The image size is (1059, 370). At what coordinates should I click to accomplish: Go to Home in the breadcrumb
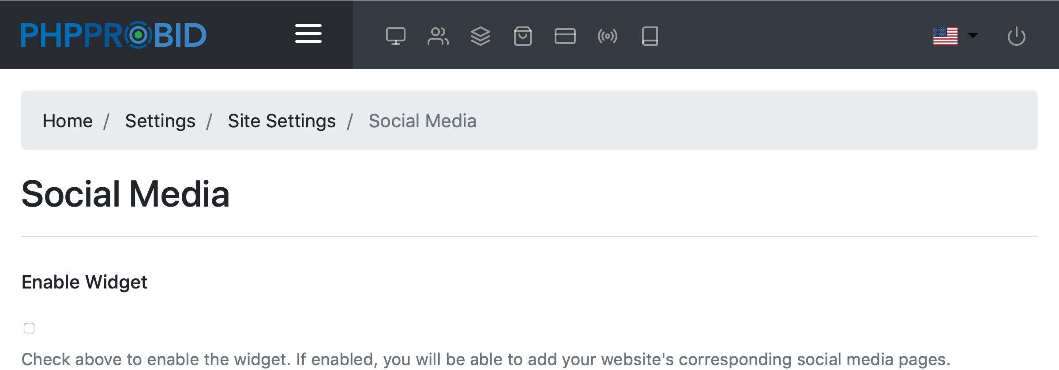pyautogui.click(x=68, y=121)
